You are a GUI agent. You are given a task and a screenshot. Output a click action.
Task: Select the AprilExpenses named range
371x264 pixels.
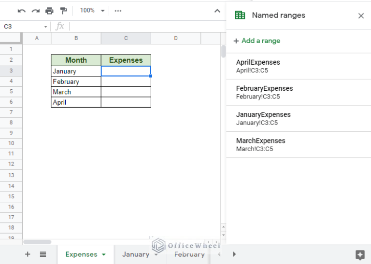[x=258, y=66]
